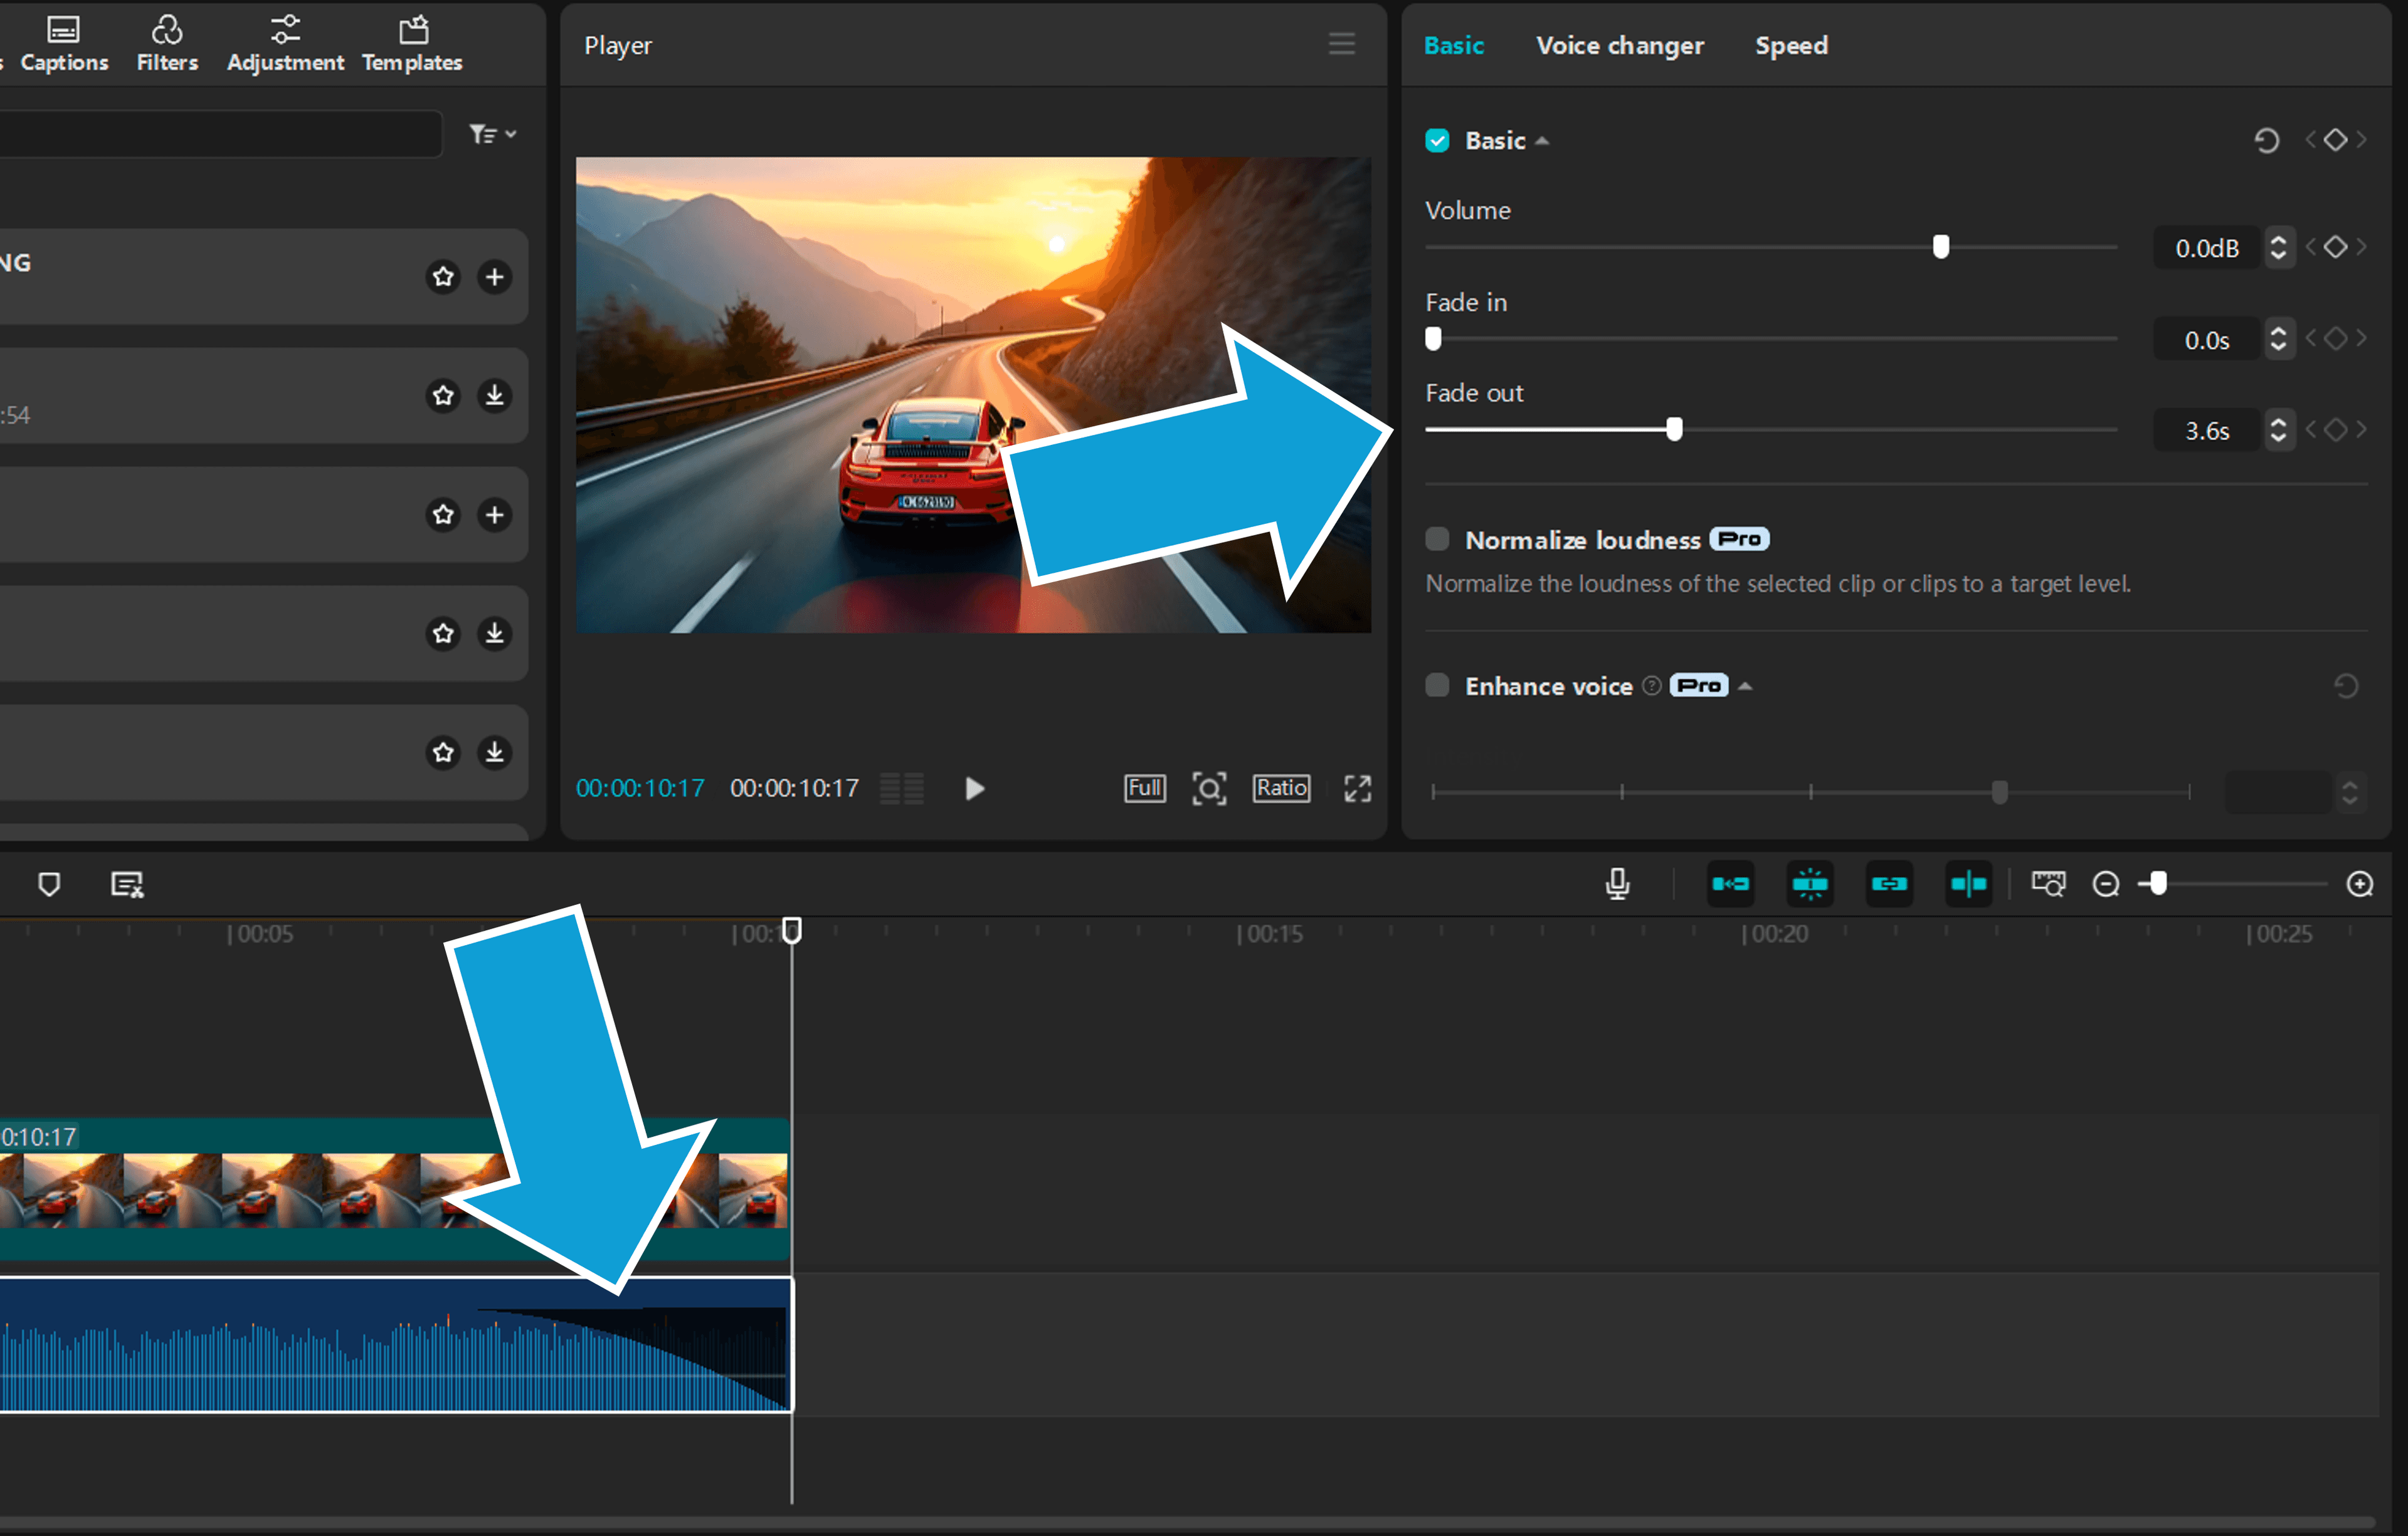Select the microphone icon to record voiceover
This screenshot has height=1536, width=2408.
(x=1618, y=884)
